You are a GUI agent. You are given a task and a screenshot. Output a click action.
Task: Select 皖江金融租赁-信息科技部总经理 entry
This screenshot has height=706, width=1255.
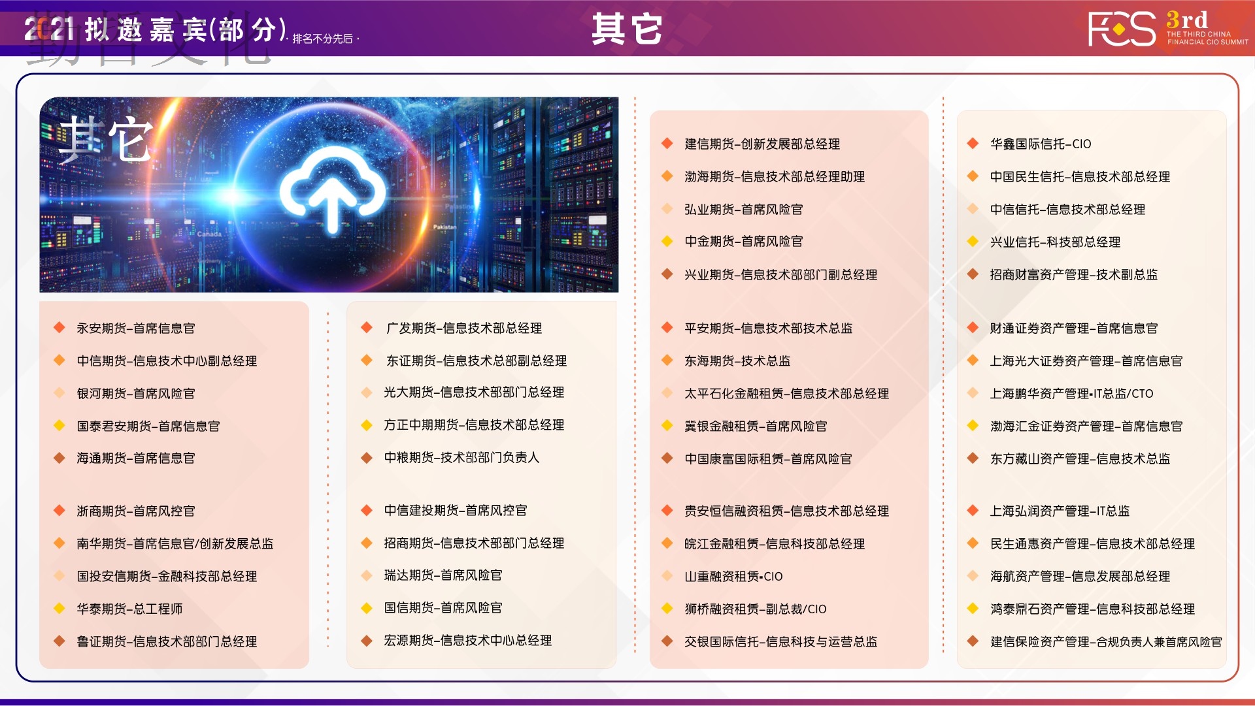pyautogui.click(x=775, y=543)
